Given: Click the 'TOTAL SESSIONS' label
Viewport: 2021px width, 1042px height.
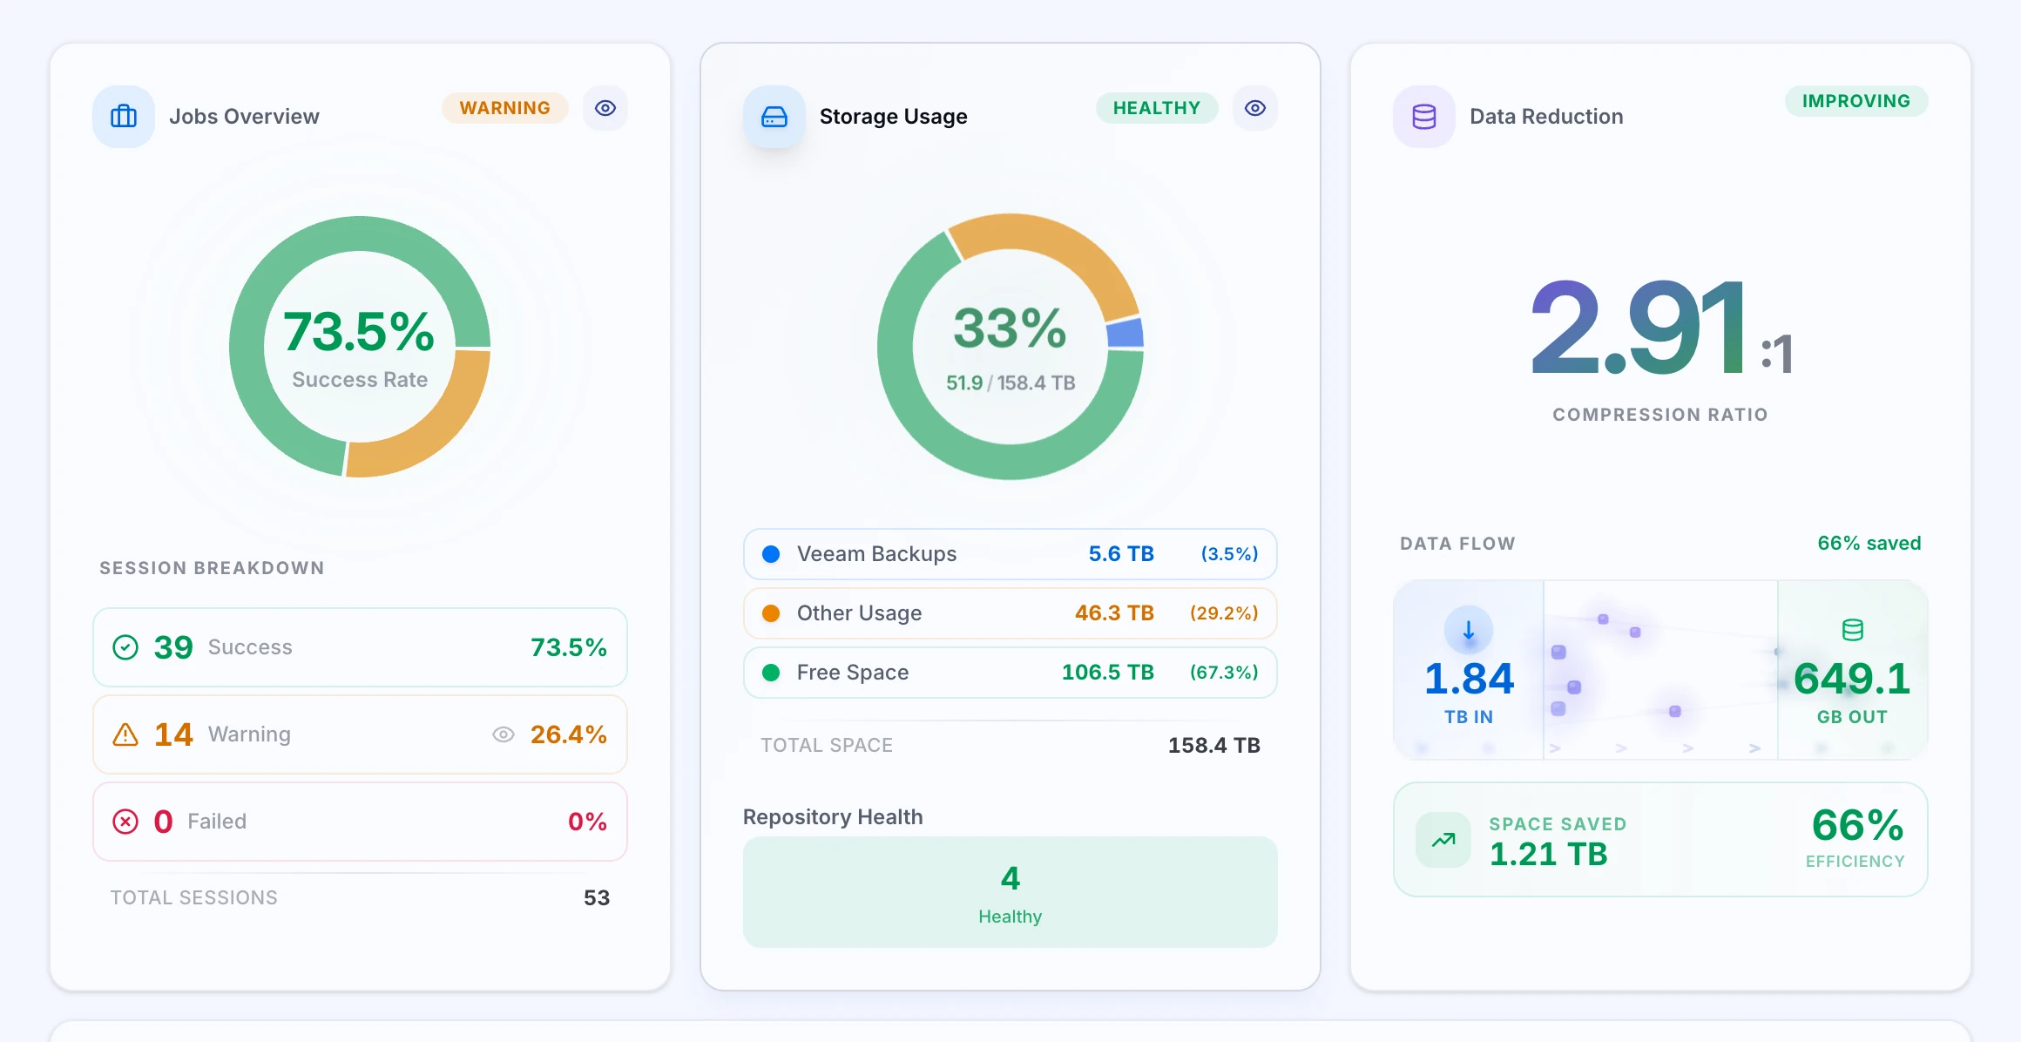Looking at the screenshot, I should (193, 898).
